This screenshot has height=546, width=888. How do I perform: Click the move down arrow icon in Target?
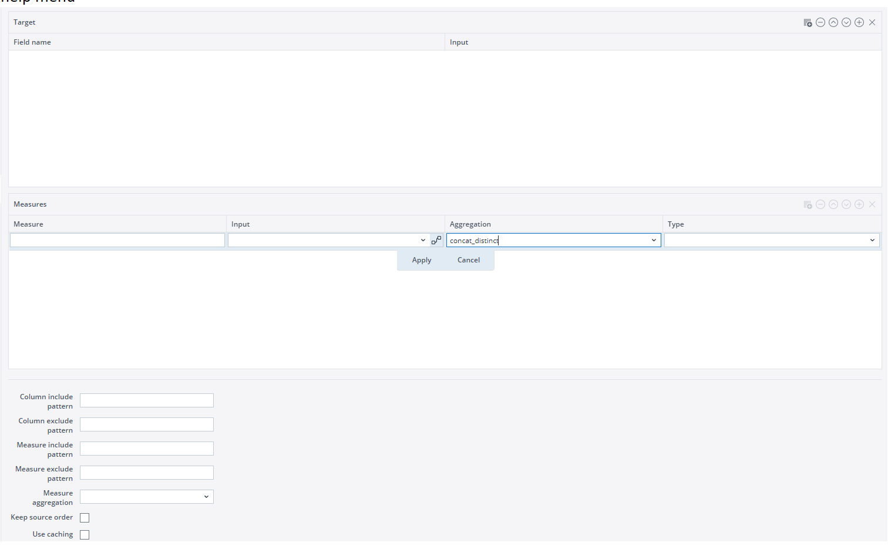846,22
